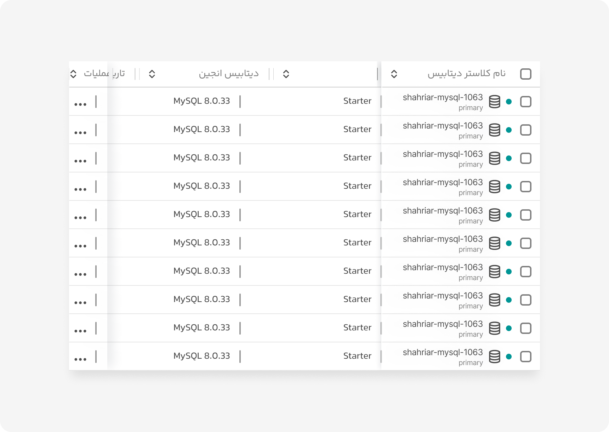Image resolution: width=609 pixels, height=432 pixels.
Task: Click 'MySQL 8.0.33' cell in eighth row
Action: pos(201,299)
